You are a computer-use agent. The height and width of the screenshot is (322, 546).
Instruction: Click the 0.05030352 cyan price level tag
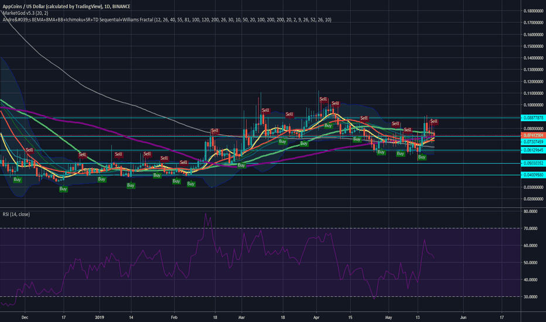pyautogui.click(x=533, y=163)
